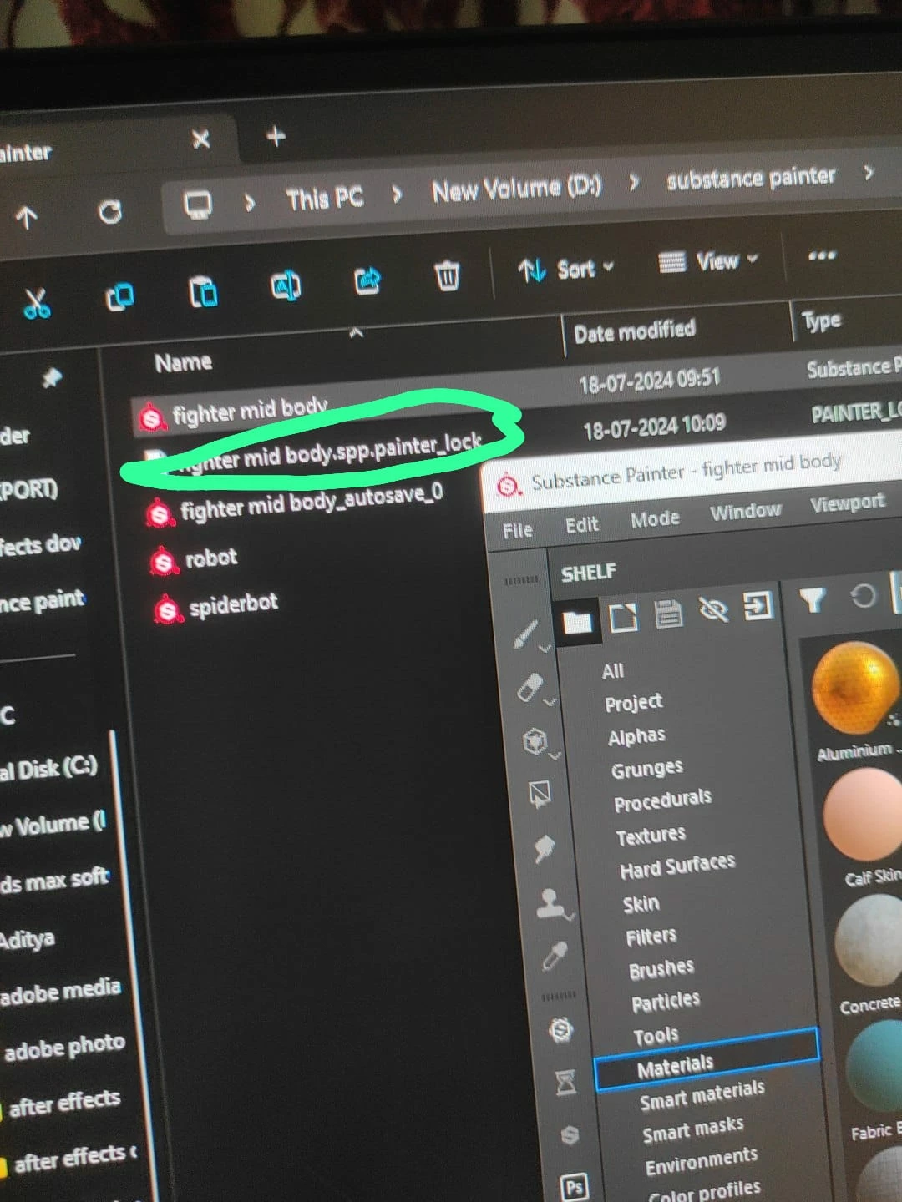Image resolution: width=902 pixels, height=1202 pixels.
Task: Click the import resources icon in Shelf
Action: pos(758,606)
